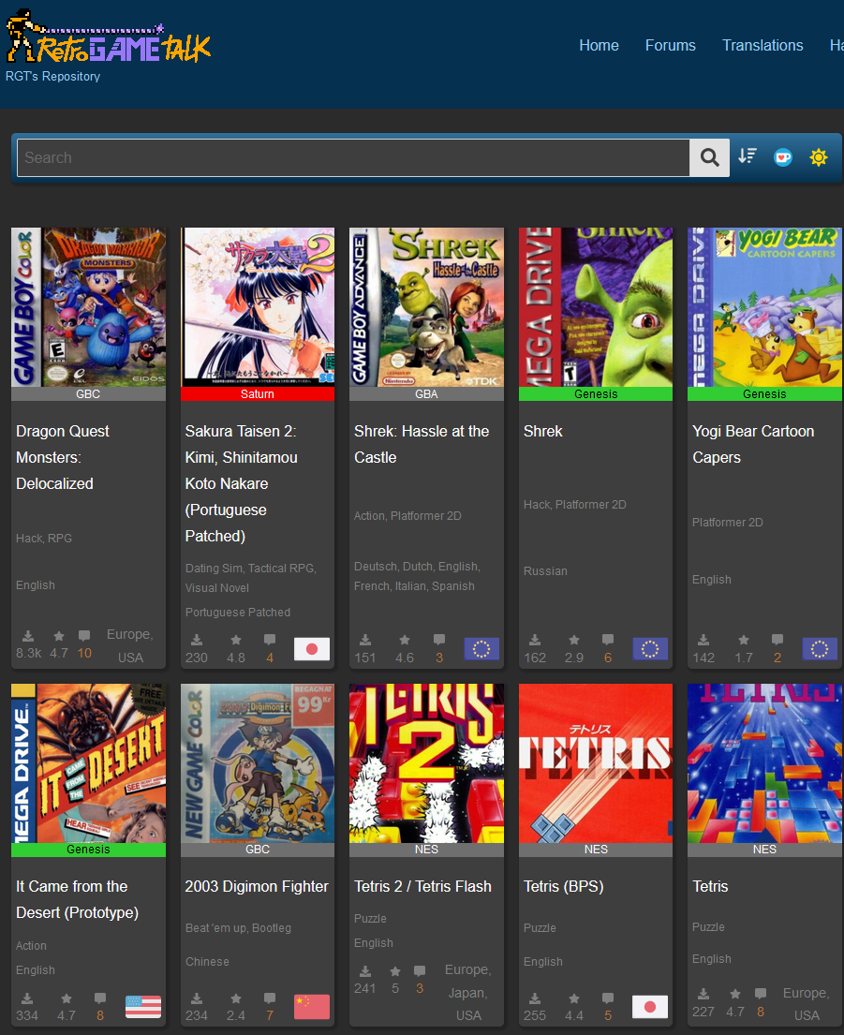Click Dragon Warrior Monsters cover art
This screenshot has height=1035, width=844.
point(88,307)
